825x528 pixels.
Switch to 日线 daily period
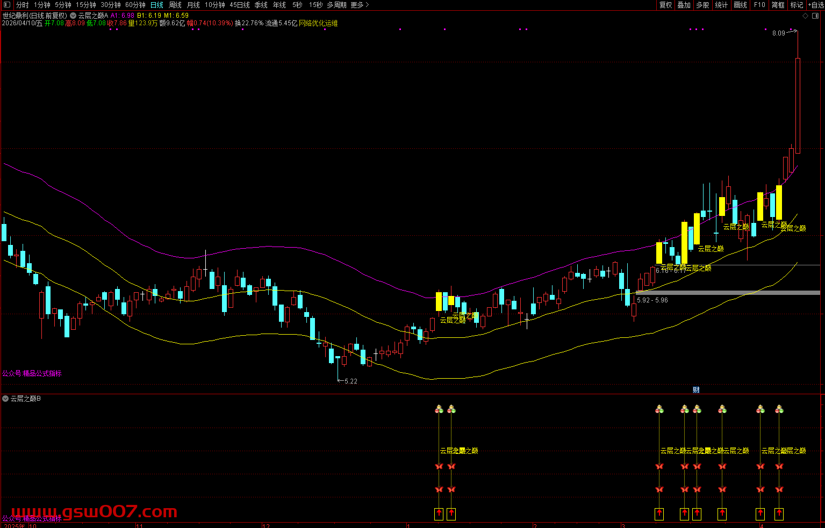156,5
